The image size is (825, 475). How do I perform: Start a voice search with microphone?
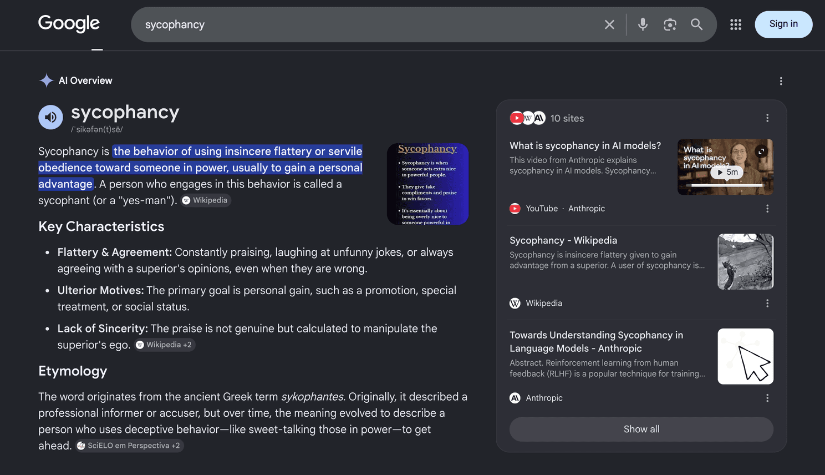pyautogui.click(x=643, y=24)
